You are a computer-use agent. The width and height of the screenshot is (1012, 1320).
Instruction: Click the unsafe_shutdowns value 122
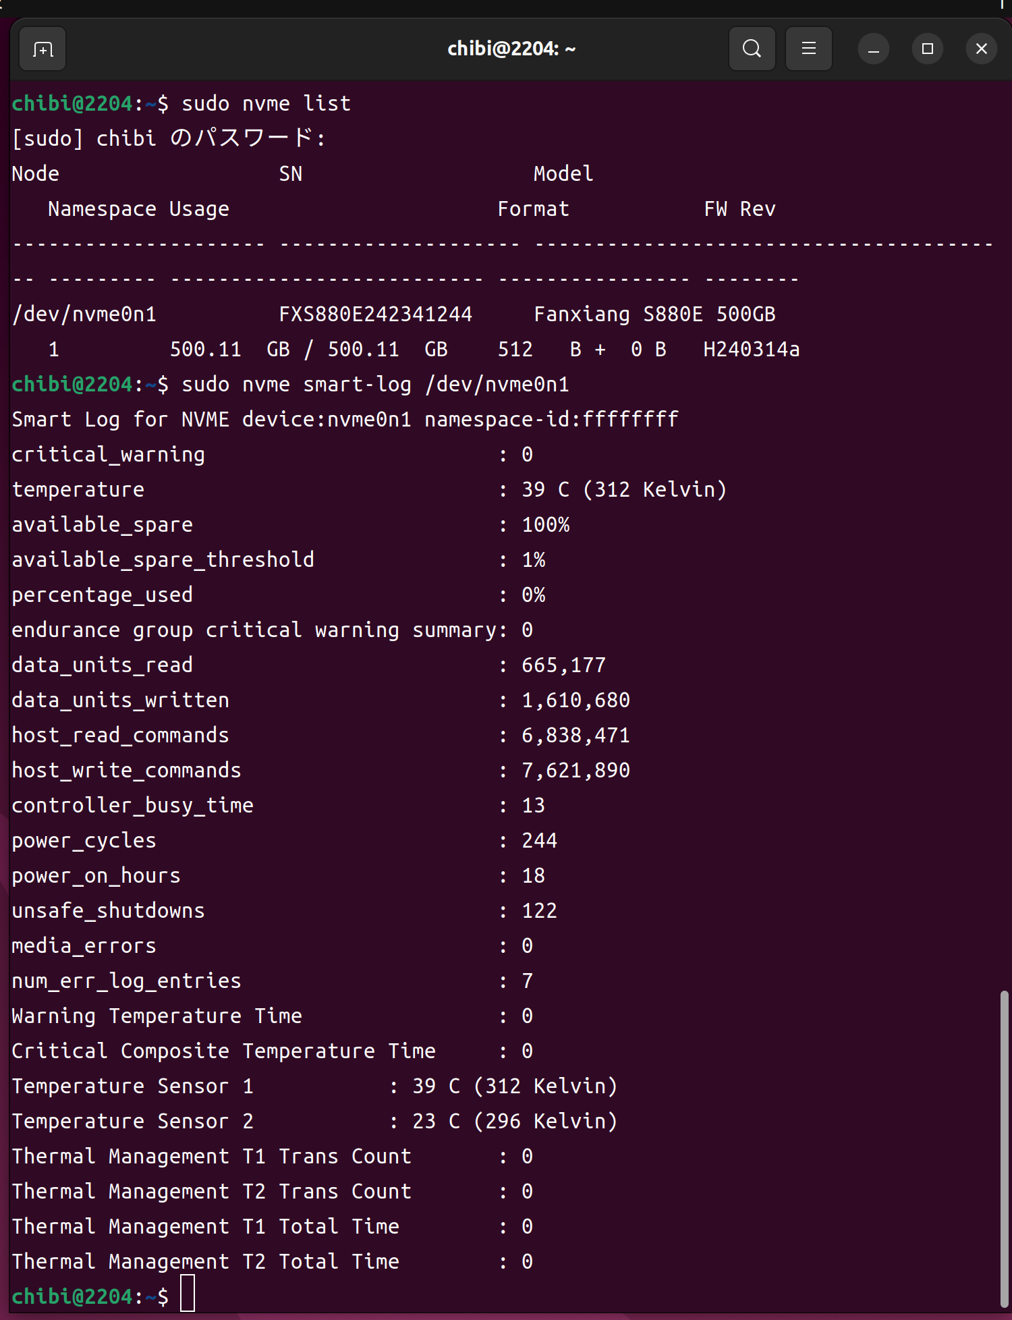pyautogui.click(x=539, y=911)
